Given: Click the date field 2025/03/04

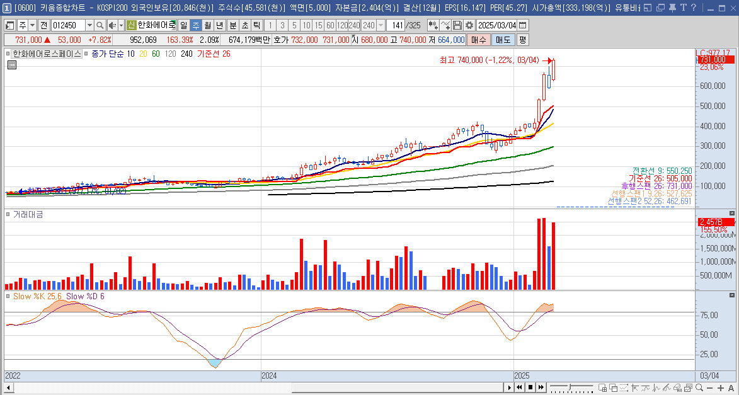Looking at the screenshot, I should (496, 25).
